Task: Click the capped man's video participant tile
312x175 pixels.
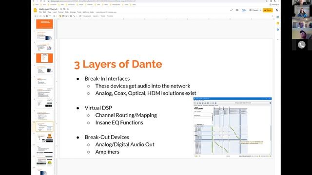Action: [302, 34]
